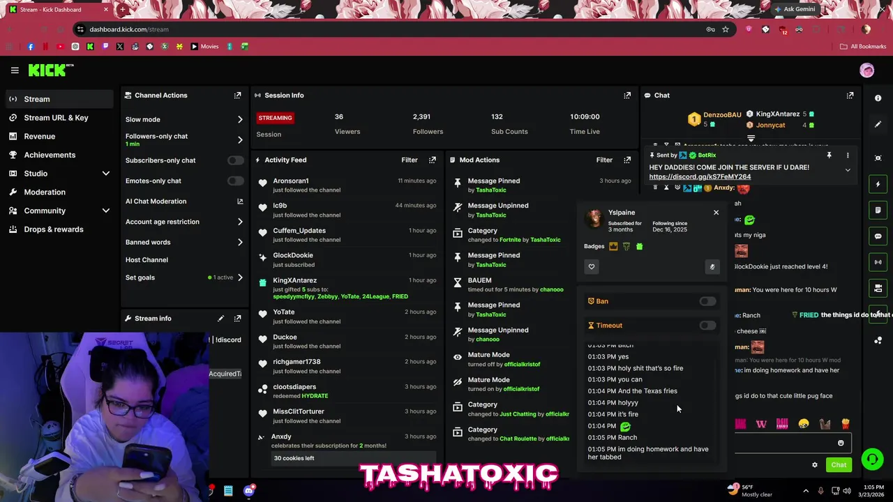
Task: Click the Kick logo in the header
Action: (50, 70)
